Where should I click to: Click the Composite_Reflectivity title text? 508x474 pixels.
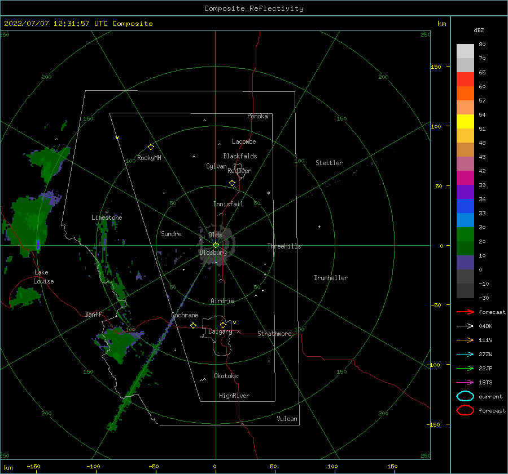(x=254, y=8)
